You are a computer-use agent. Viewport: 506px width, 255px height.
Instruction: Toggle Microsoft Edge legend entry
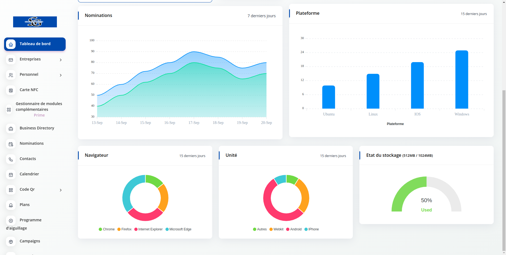(178, 229)
